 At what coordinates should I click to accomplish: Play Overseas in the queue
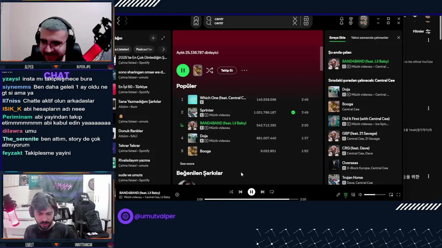coord(363,165)
